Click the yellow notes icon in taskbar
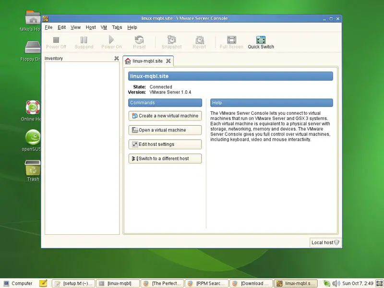Viewport: 384px width, 288px height. [43, 283]
